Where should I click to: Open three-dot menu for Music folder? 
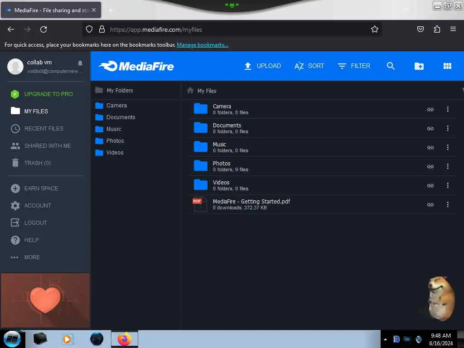tap(447, 147)
